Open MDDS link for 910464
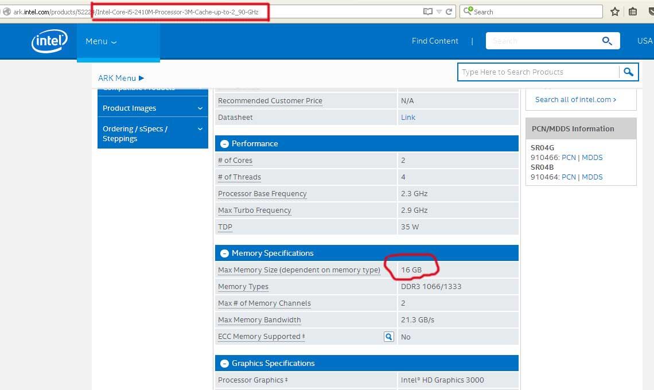The width and height of the screenshot is (654, 390). pos(592,177)
